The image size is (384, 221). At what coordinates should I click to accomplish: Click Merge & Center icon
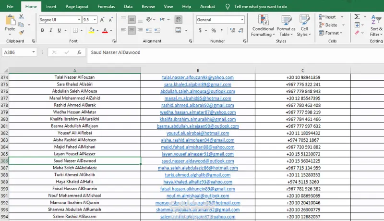178,30
